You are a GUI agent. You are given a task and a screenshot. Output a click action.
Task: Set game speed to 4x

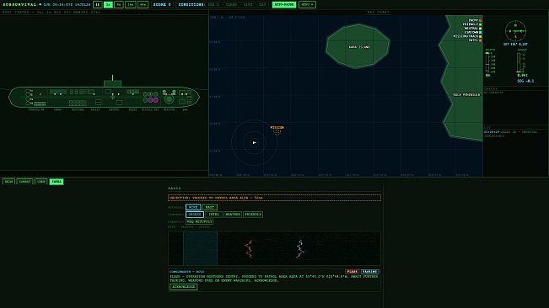click(x=119, y=4)
